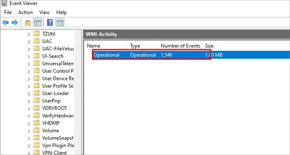Select UI-Search in the tree
Viewport: 290px width, 155px height.
pos(53,56)
